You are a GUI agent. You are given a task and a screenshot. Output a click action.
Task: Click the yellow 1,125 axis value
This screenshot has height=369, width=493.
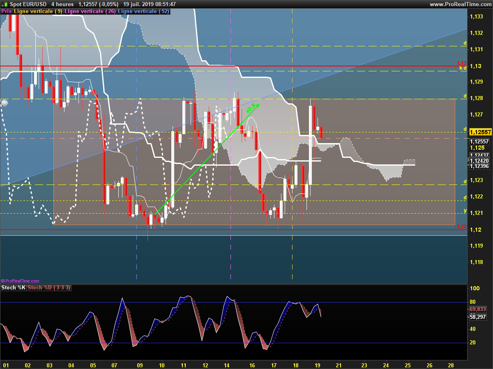coord(477,148)
